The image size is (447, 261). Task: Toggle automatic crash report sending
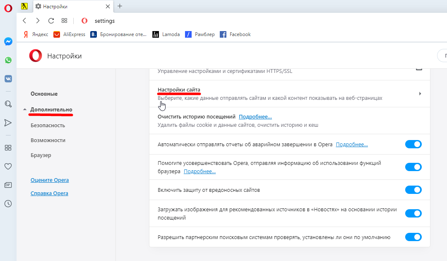coord(413,144)
